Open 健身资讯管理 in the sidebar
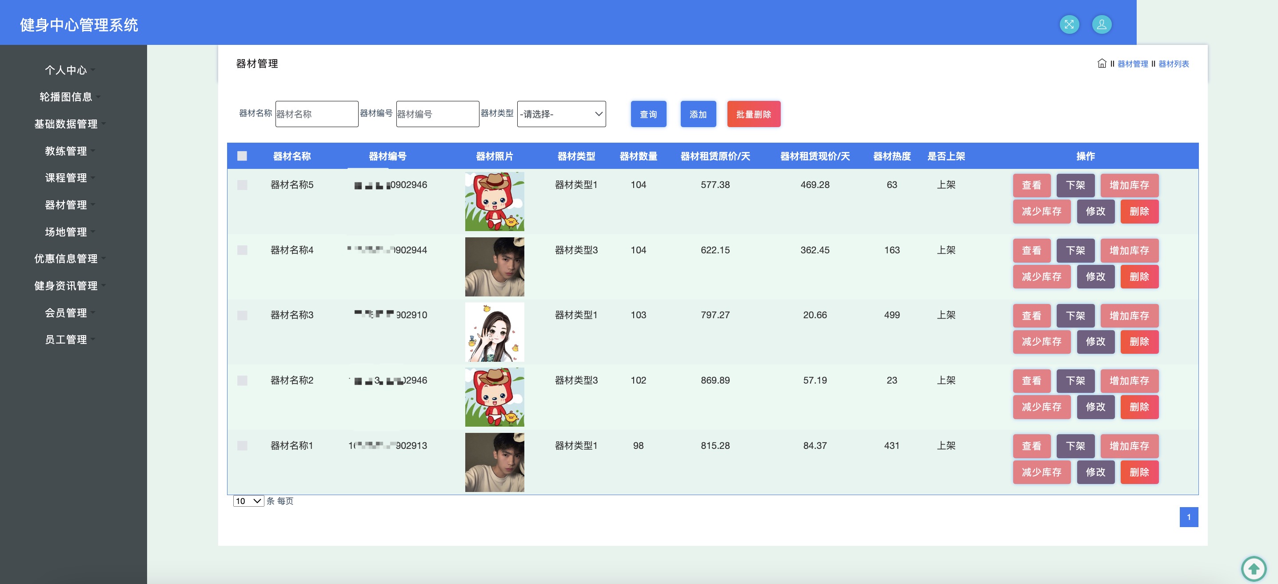 [x=69, y=286]
